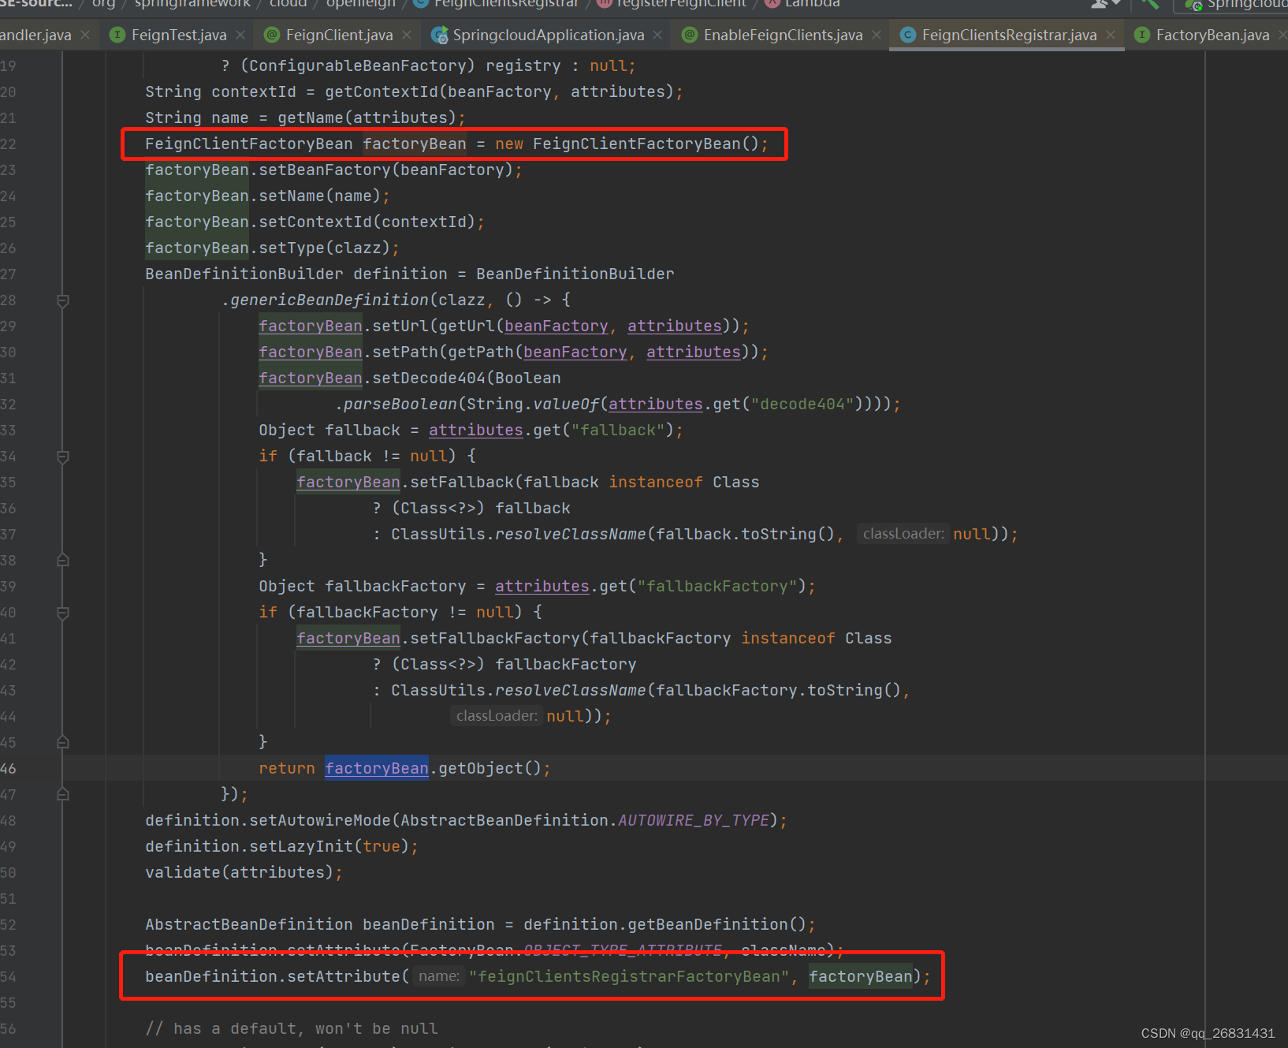Click getBeanDefinition() on line 52

717,925
